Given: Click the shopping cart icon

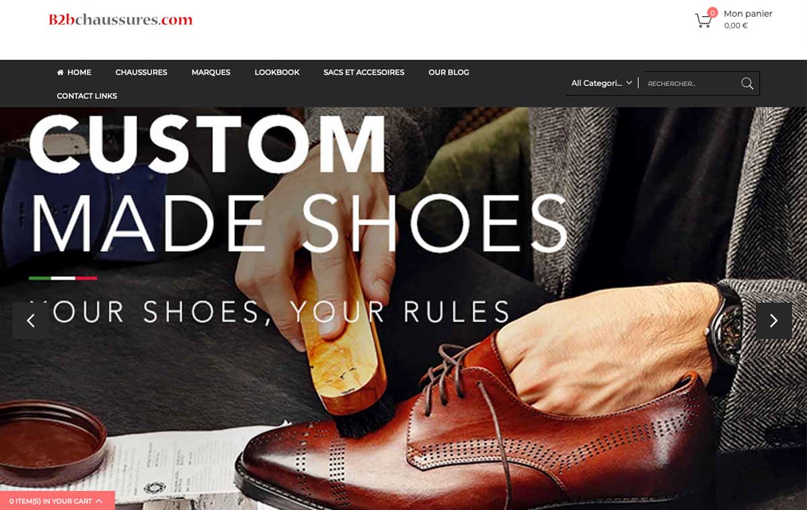Looking at the screenshot, I should pyautogui.click(x=703, y=21).
